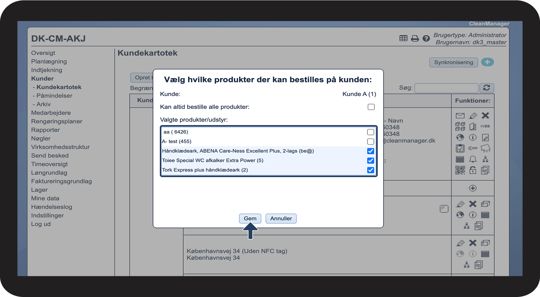The image size is (540, 297).
Task: Go to Rapporter in the sidebar
Action: coord(45,130)
